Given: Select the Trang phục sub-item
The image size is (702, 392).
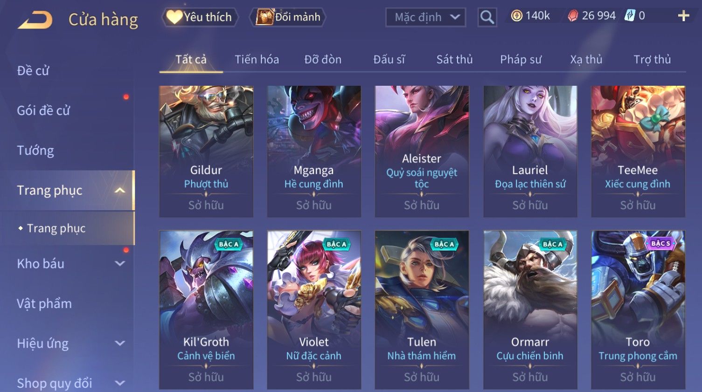Looking at the screenshot, I should [x=56, y=228].
